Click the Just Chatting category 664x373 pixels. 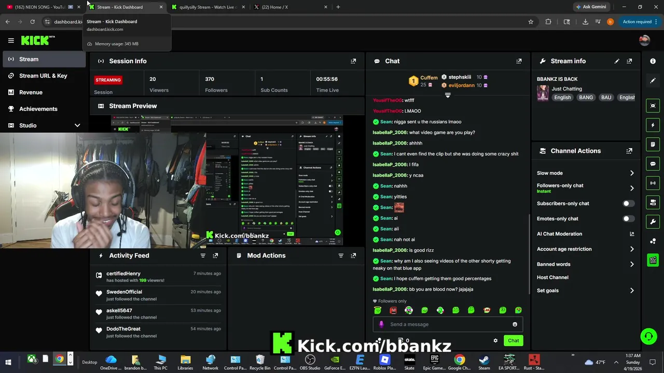click(x=566, y=89)
